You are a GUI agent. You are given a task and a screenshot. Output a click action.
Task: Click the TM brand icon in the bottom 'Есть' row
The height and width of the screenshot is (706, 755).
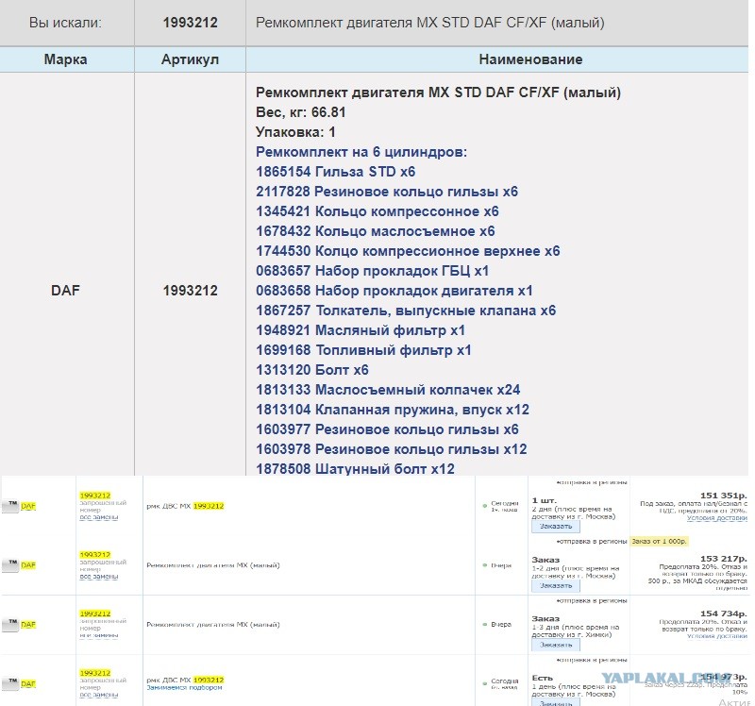[x=10, y=684]
